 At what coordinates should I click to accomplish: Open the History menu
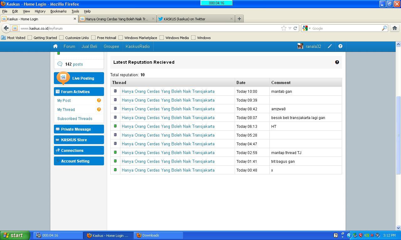40,11
